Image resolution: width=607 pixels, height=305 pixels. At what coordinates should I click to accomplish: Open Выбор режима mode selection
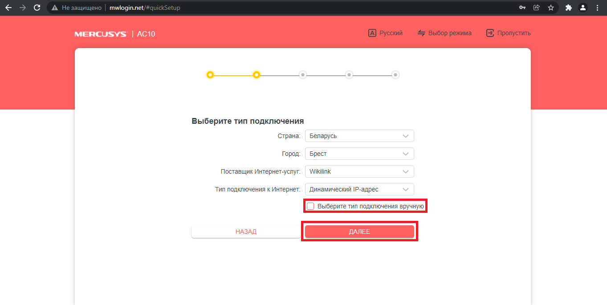coord(450,33)
